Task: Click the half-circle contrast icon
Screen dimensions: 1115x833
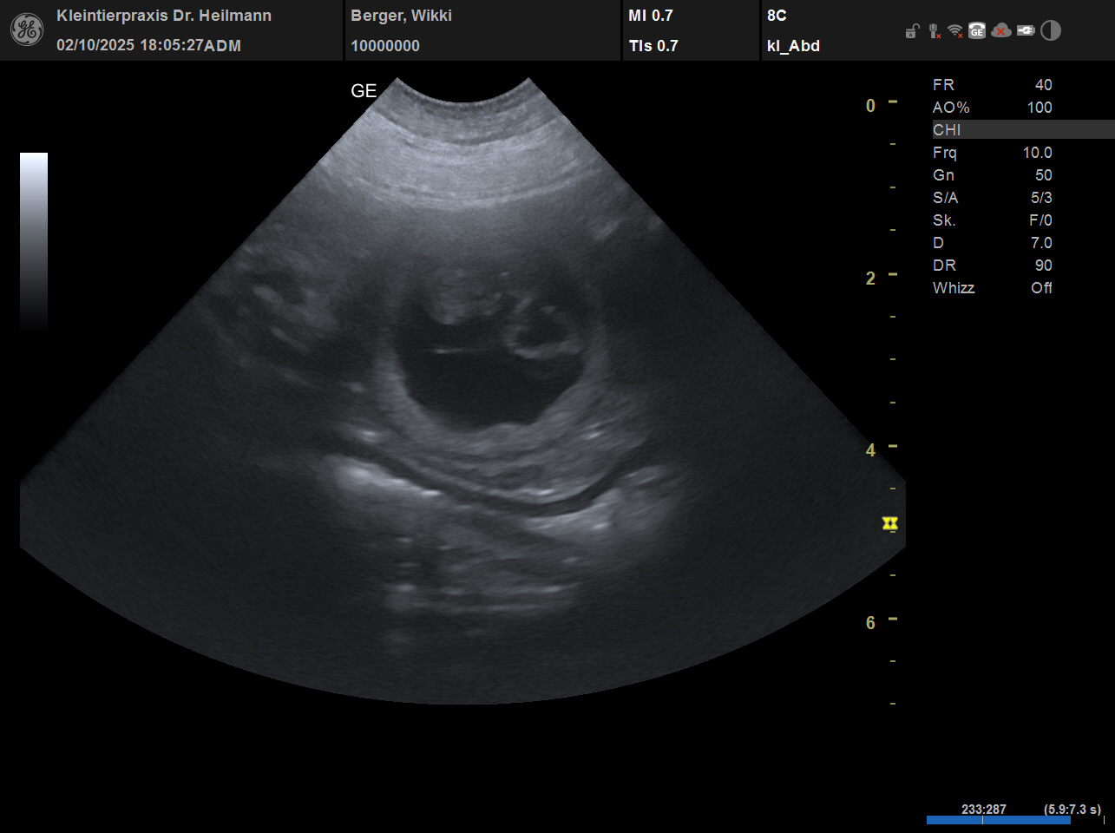Action: pyautogui.click(x=1051, y=31)
